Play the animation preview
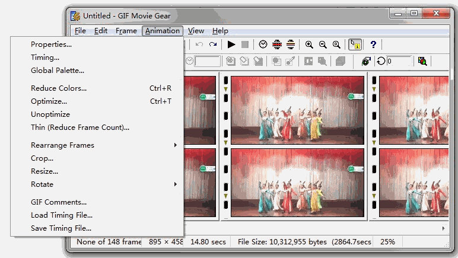Viewport: 458px width, 258px height. click(231, 44)
